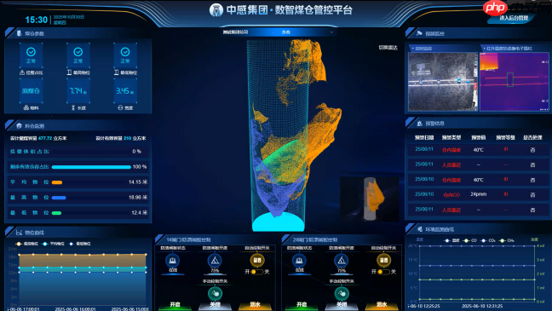The width and height of the screenshot is (552, 311).
Task: Click gate 2 manual control hand icon
Action: pyautogui.click(x=342, y=293)
